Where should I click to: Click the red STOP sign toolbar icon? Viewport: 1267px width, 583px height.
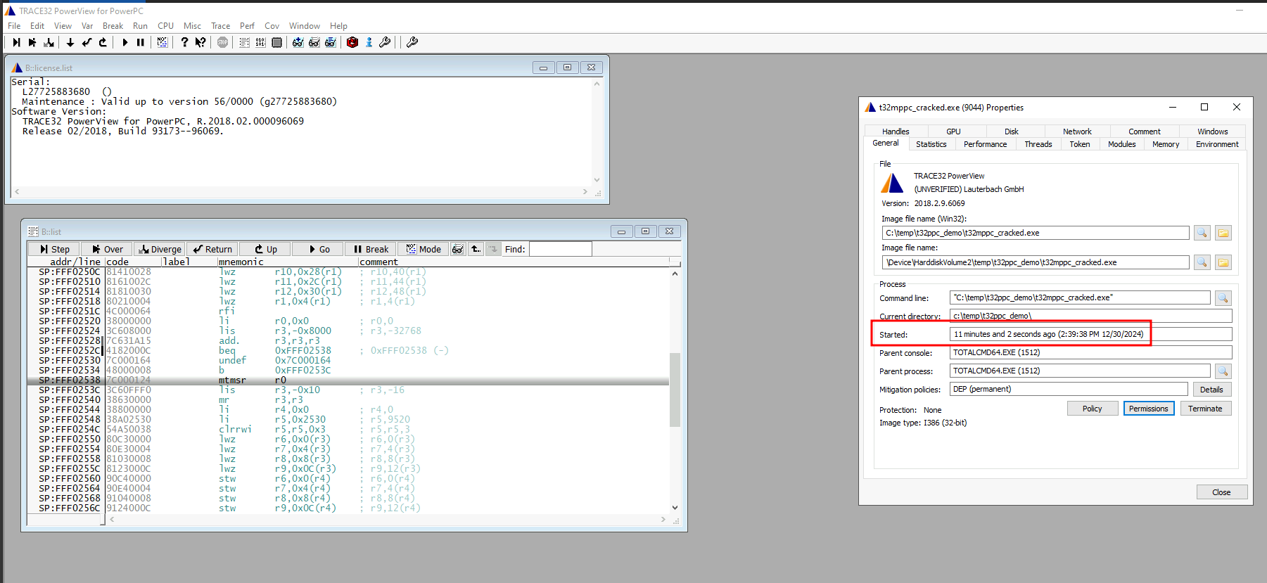(222, 42)
